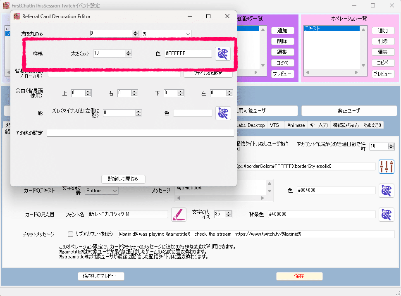
Task: Click red 保存 button
Action: click(x=299, y=276)
